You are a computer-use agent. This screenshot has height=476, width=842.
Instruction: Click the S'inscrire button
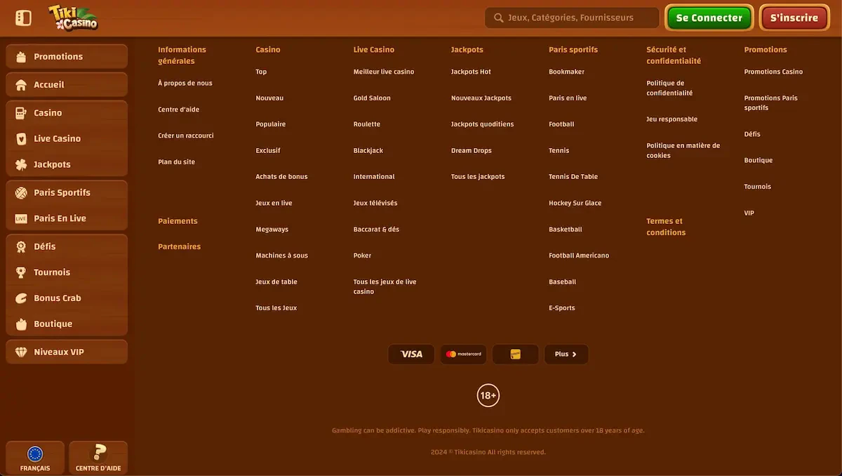click(x=794, y=18)
